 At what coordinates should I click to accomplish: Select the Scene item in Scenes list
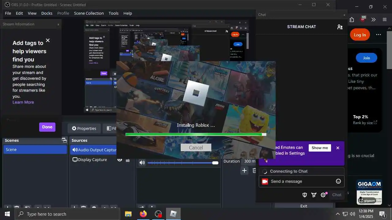click(x=35, y=149)
